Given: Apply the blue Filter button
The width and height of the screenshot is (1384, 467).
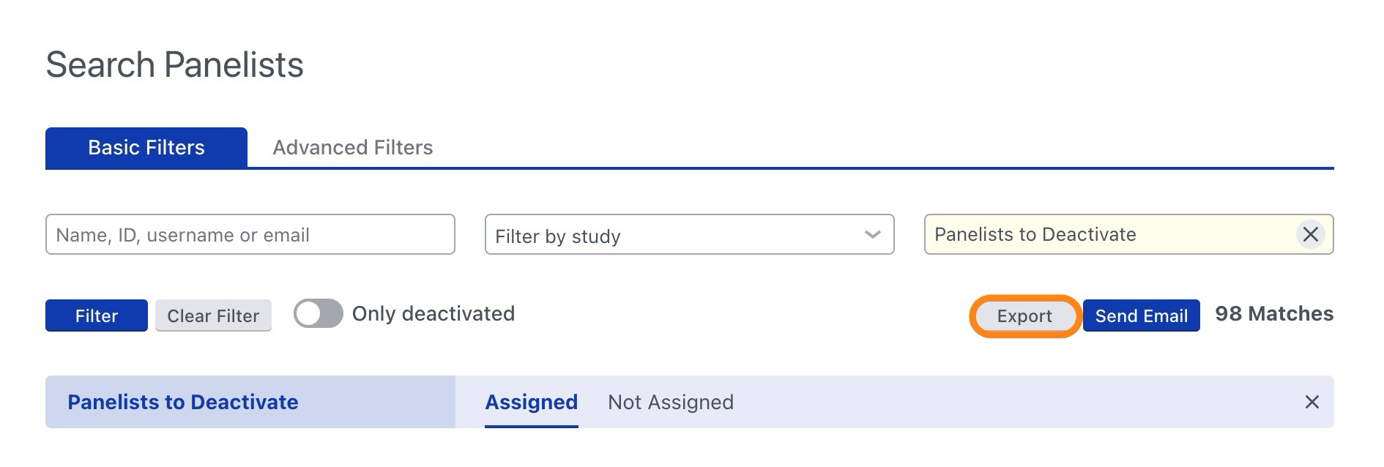Looking at the screenshot, I should tap(97, 315).
